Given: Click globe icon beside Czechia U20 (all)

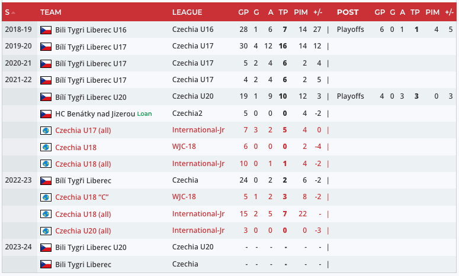Looking at the screenshot, I should click(x=46, y=231).
